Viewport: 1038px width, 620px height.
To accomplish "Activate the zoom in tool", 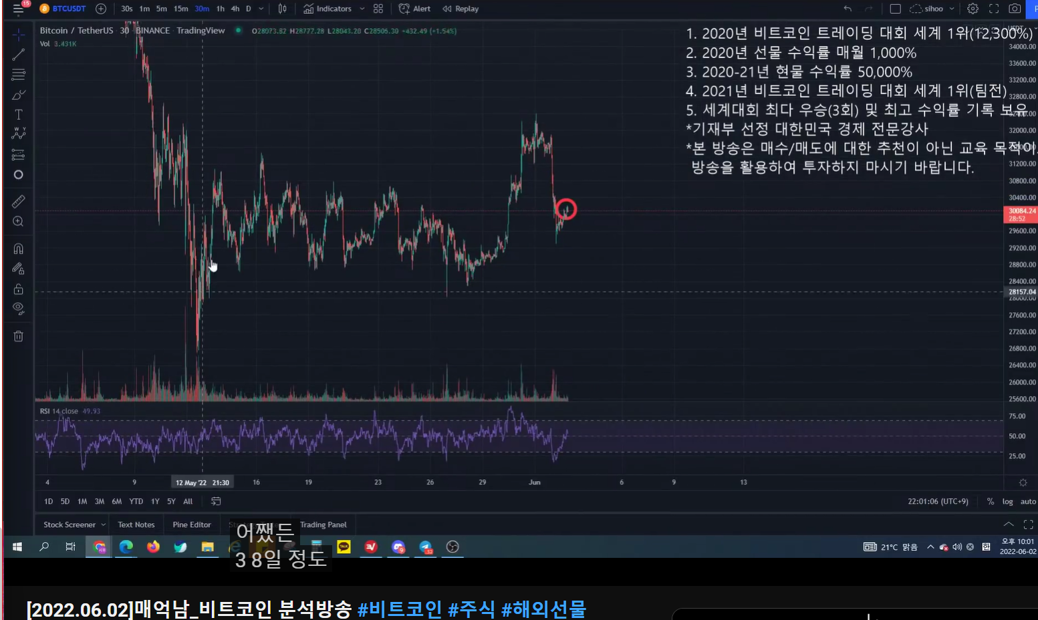I will 19,221.
